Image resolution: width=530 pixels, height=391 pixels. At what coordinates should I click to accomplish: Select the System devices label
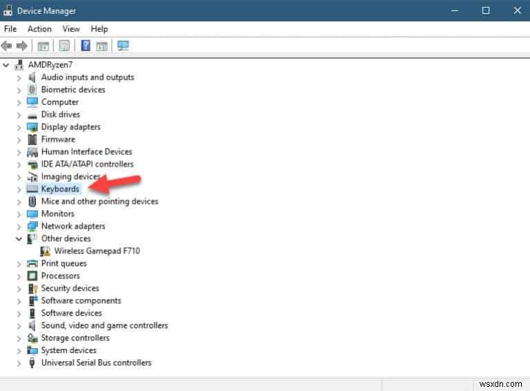(x=68, y=350)
